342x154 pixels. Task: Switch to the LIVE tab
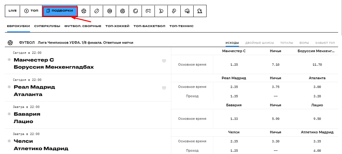[x=13, y=11]
